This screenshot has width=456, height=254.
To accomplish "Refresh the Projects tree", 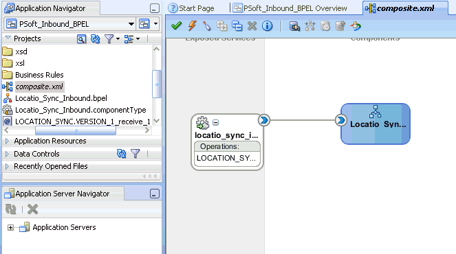I will (x=95, y=38).
